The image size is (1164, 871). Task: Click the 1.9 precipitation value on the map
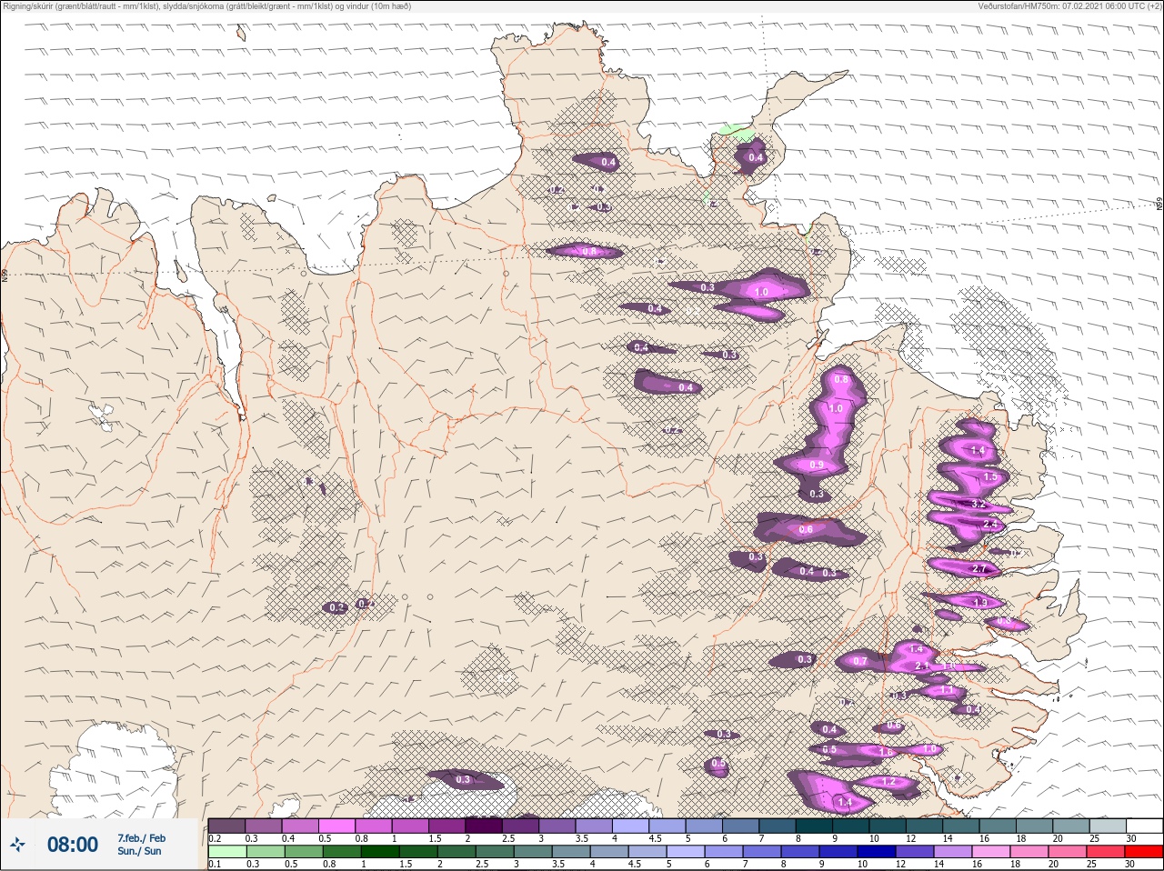[x=979, y=603]
